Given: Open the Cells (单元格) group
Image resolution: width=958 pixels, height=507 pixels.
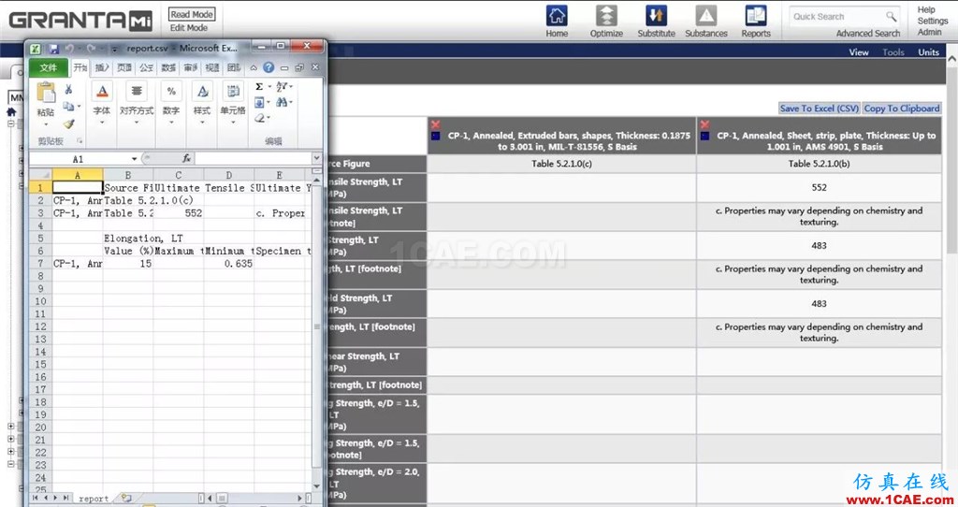Looking at the screenshot, I should (x=233, y=102).
